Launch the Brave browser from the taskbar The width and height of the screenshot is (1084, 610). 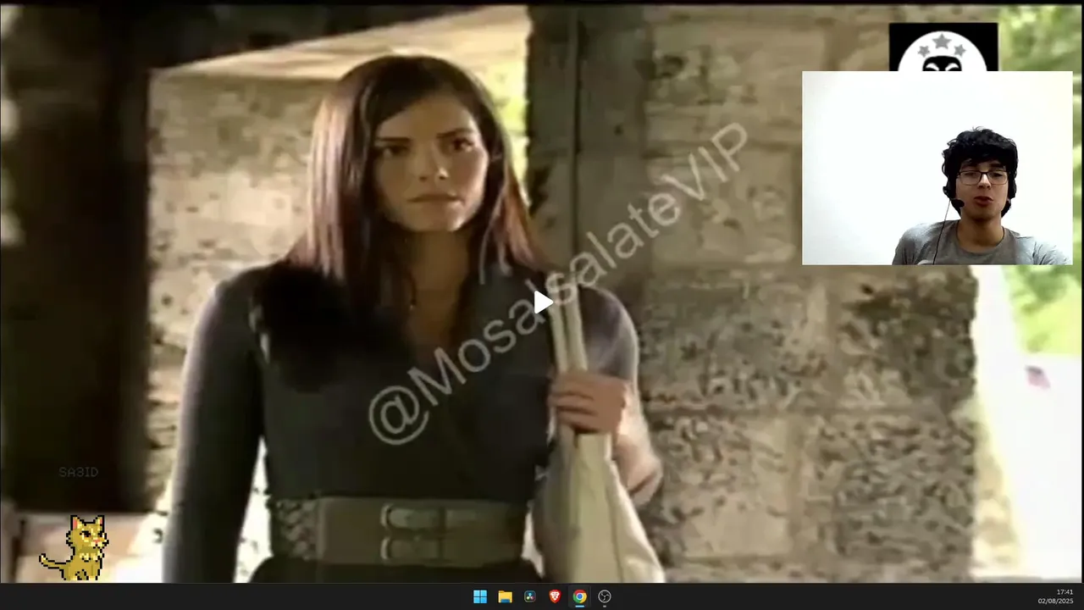click(x=555, y=596)
